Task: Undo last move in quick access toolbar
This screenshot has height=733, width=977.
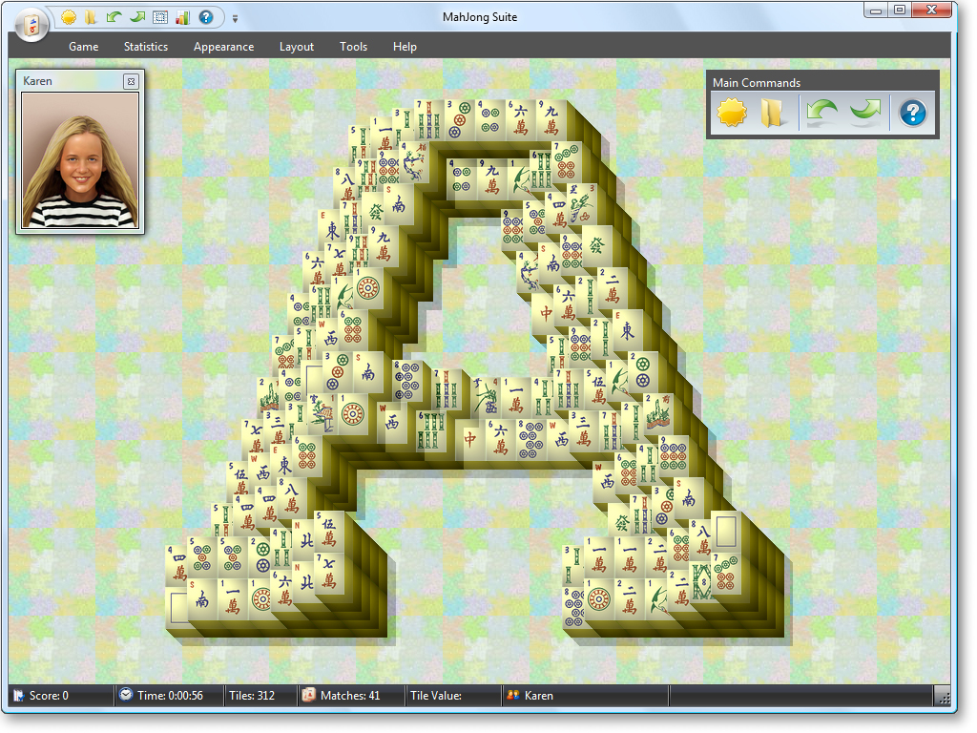Action: click(114, 17)
